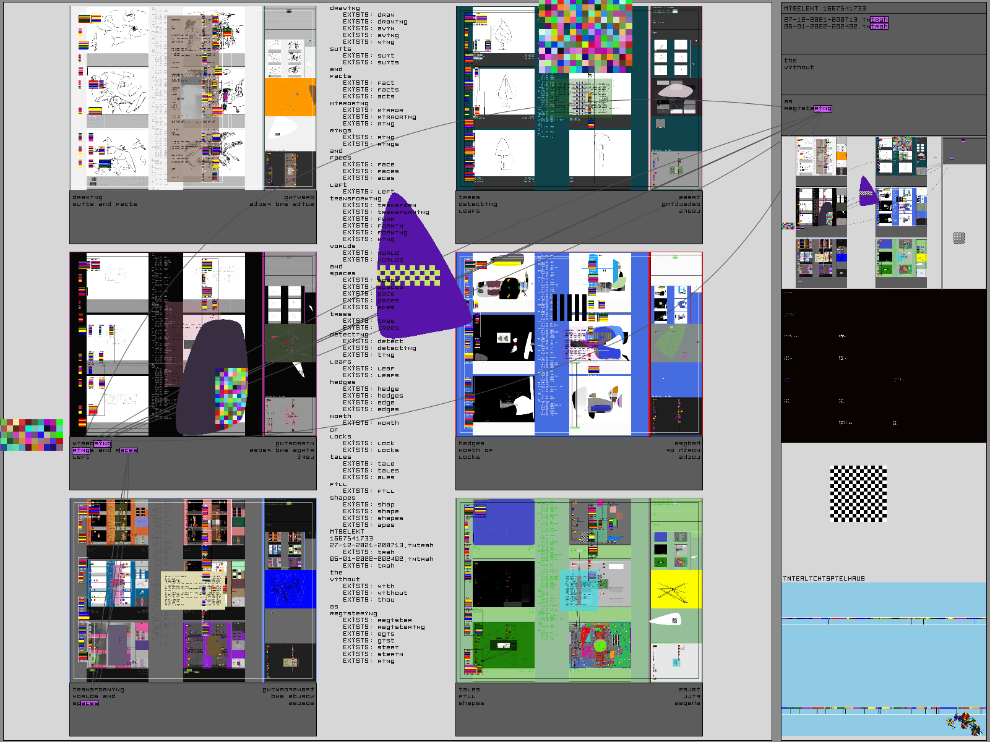Image resolution: width=990 pixels, height=742 pixels.
Task: Click highlighted "RING" in the "mirroring" caption
Action: point(102,444)
